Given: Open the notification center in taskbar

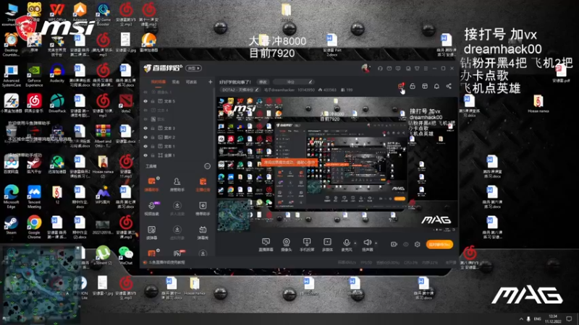Looking at the screenshot, I should [x=569, y=318].
